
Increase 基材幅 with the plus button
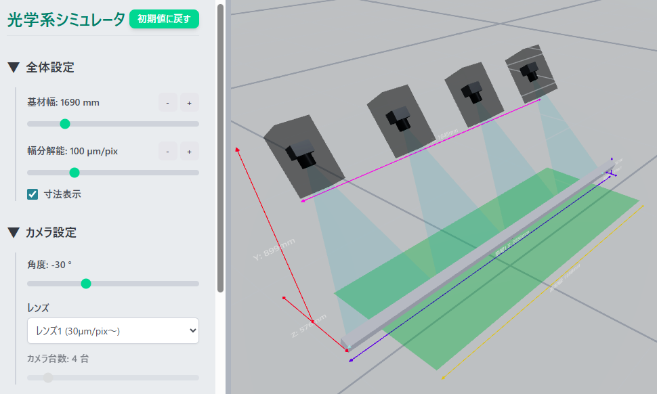point(189,103)
